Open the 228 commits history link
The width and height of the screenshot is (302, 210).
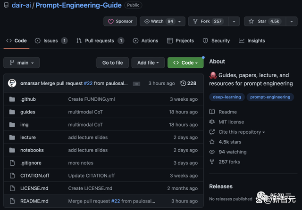(188, 83)
